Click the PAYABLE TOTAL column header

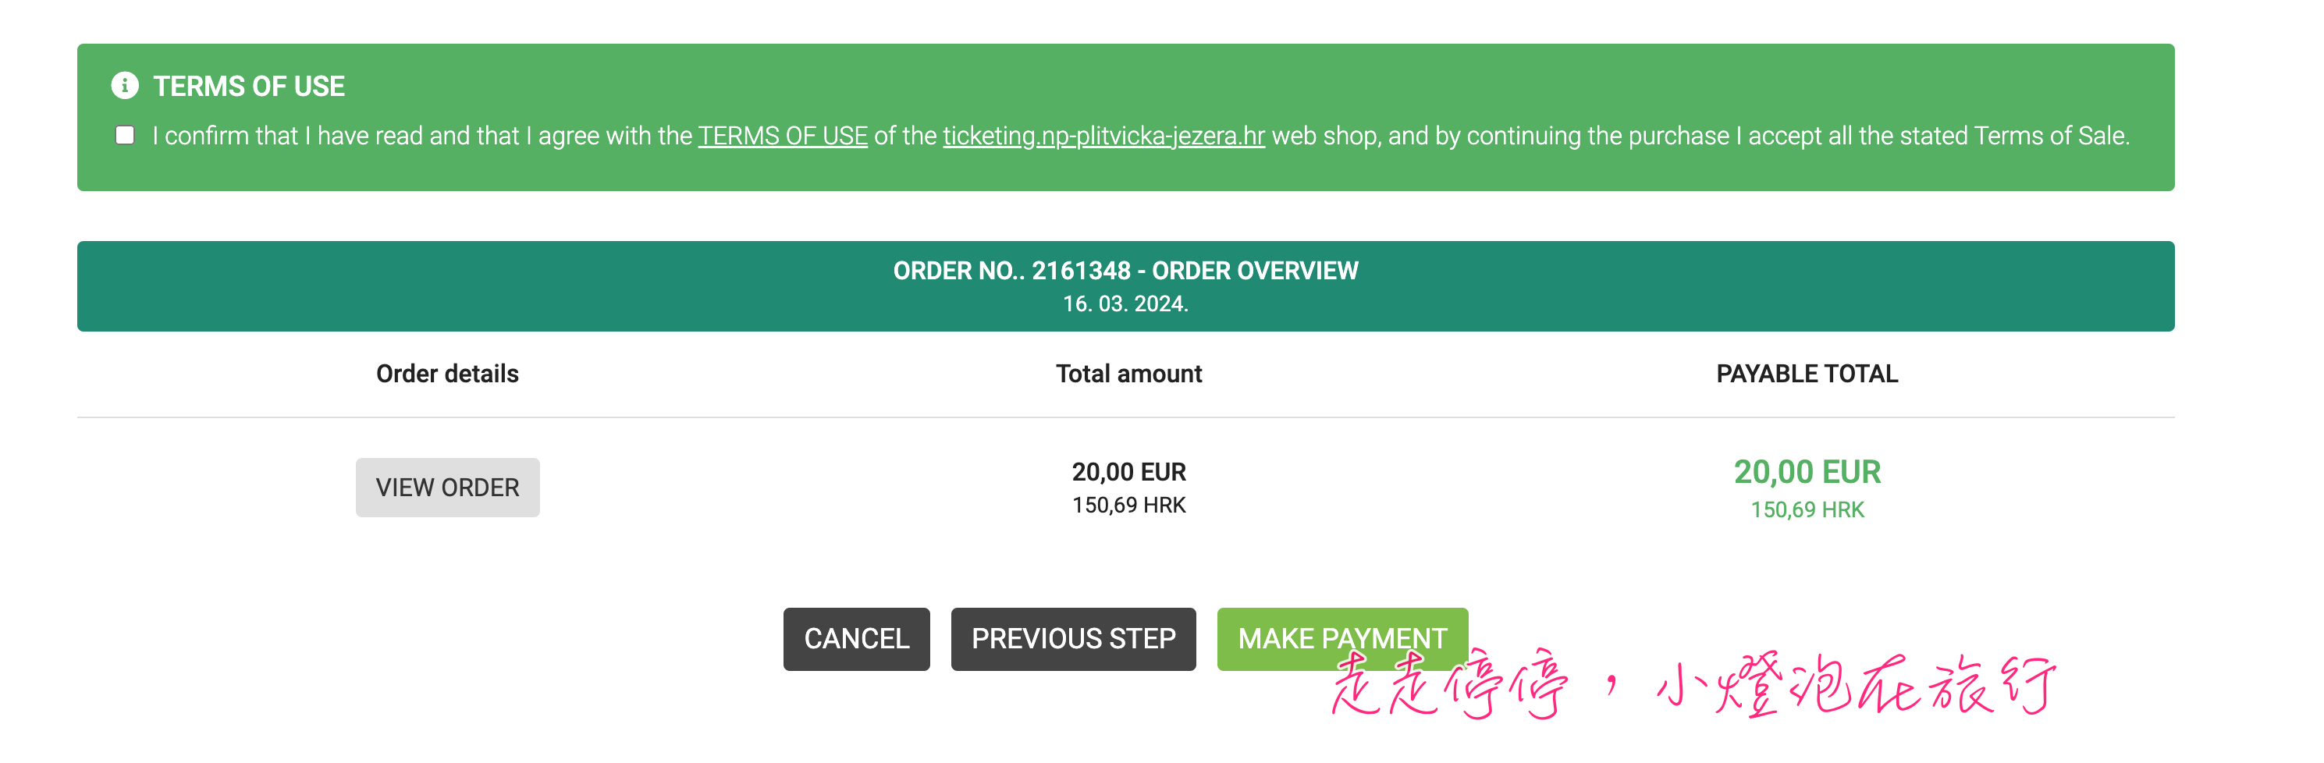(x=1807, y=374)
